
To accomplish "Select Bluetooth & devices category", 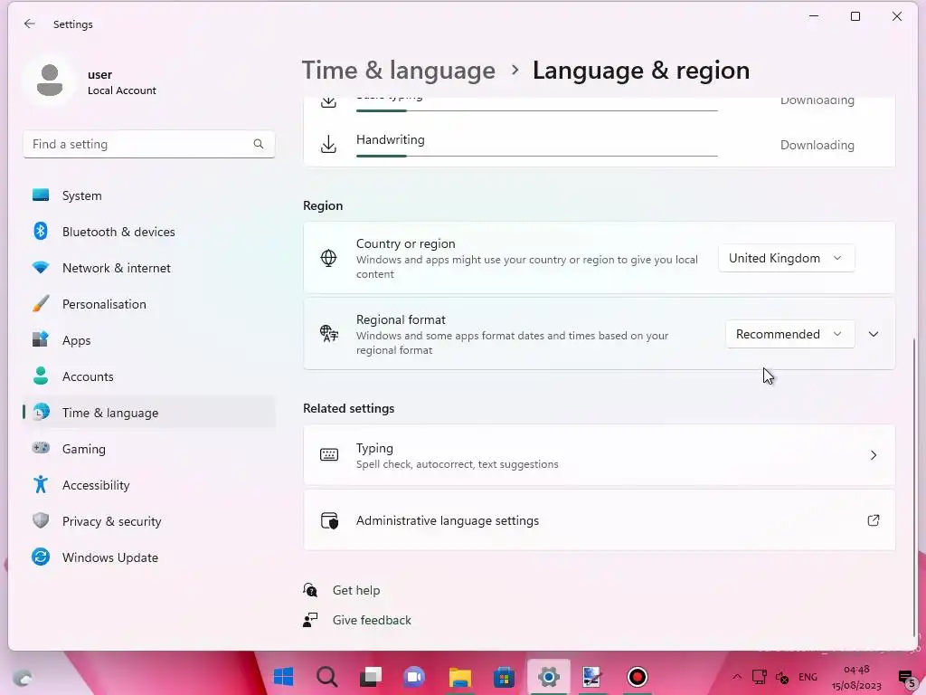I will 149,231.
